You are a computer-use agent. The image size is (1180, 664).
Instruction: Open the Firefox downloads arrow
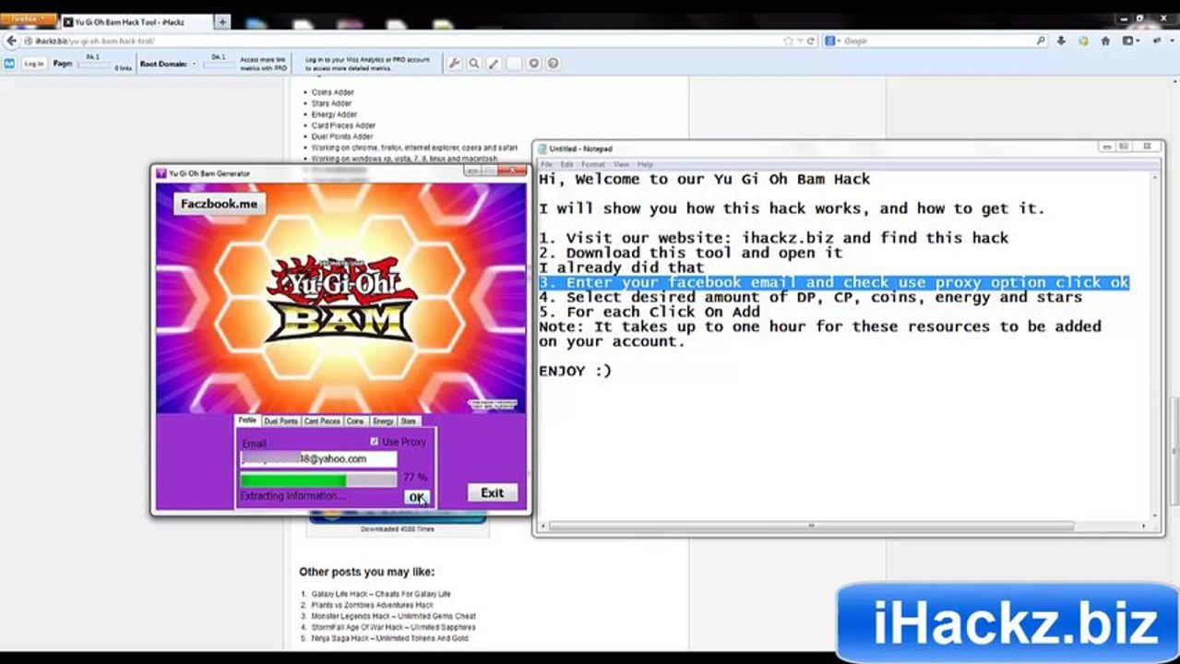click(1061, 41)
